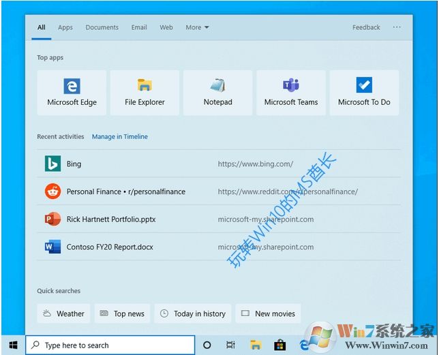The height and width of the screenshot is (355, 439).
Task: Click the Bing logo icon
Action: 52,164
